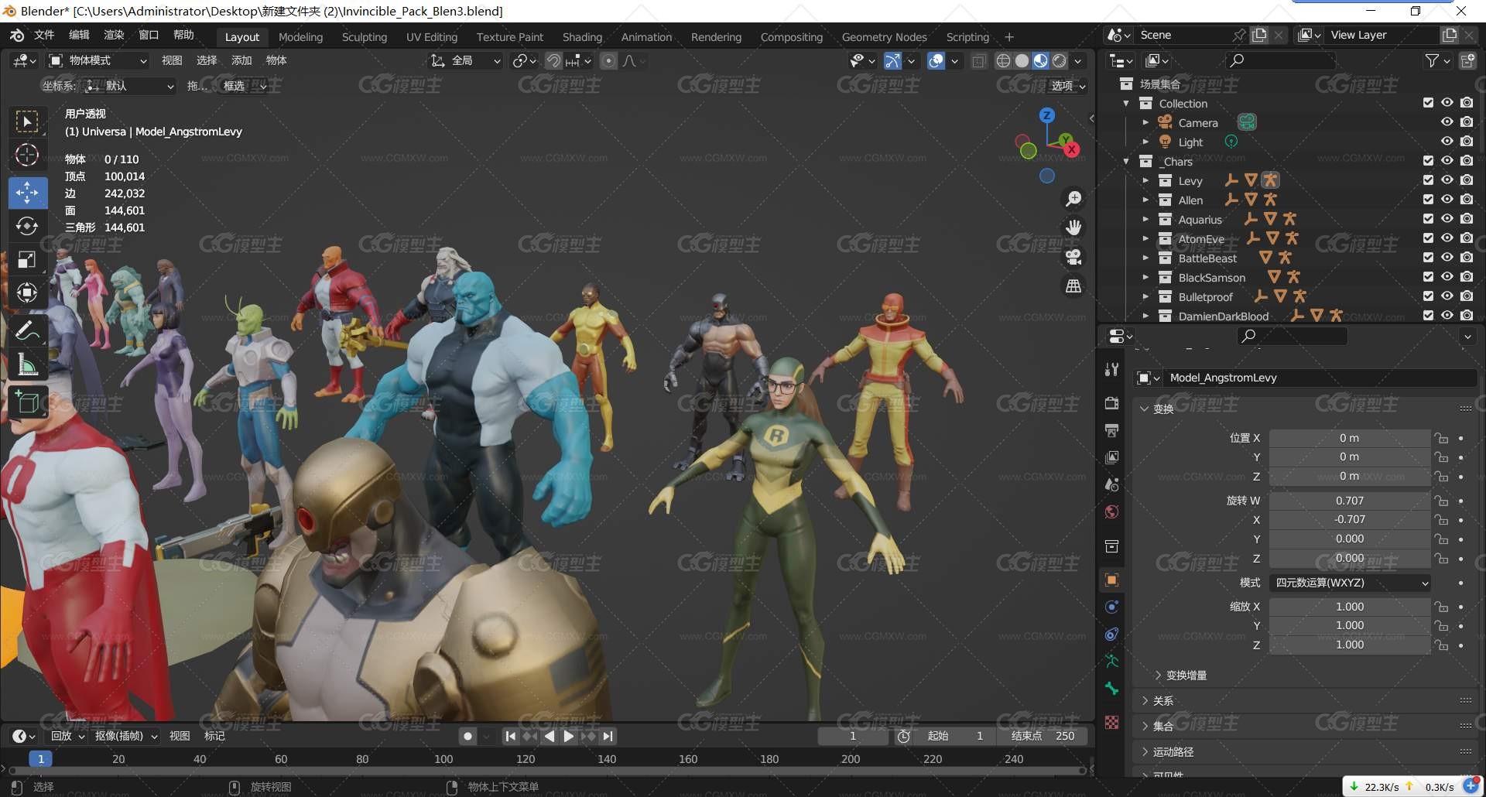The height and width of the screenshot is (797, 1486).
Task: Switch to the Sculpting workspace tab
Action: coord(365,36)
